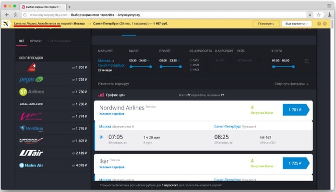This screenshot has width=336, height=192.
Task: Switch to the browser tab Выбор вариантов
Action: tap(43, 7)
